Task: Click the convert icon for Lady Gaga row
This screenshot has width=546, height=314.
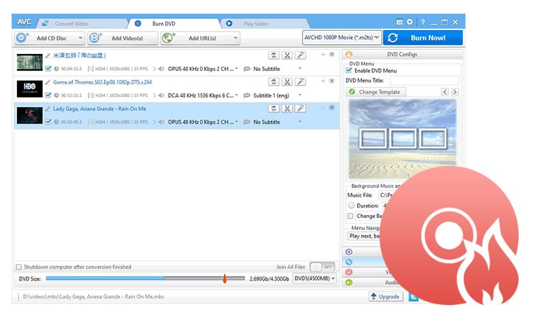Action: [x=274, y=109]
